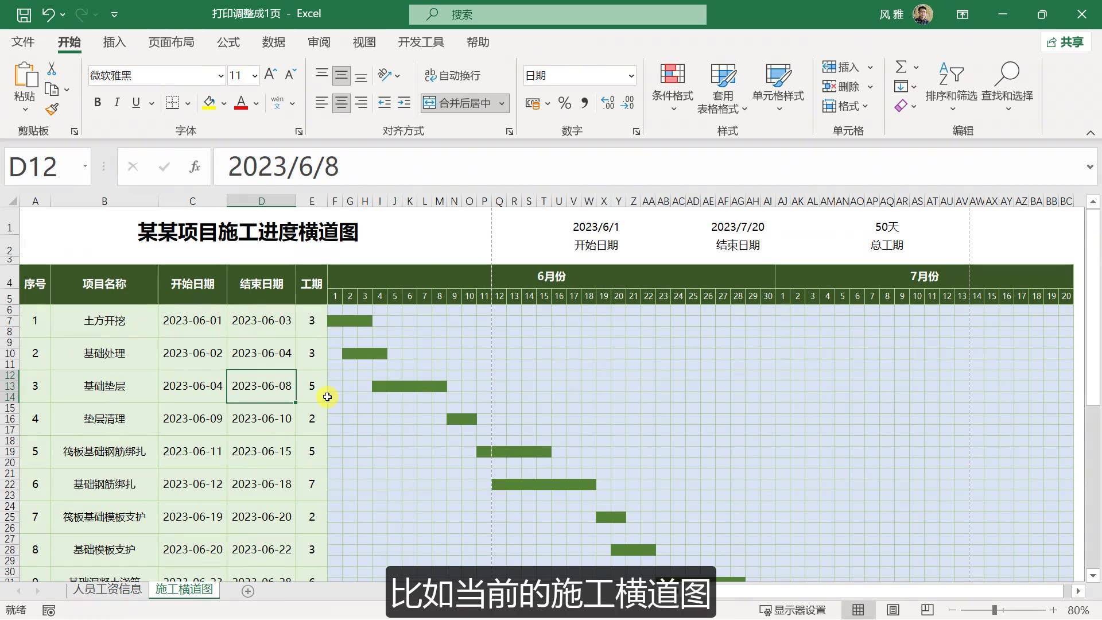Open the 页面布局 ribbon tab
Image resolution: width=1102 pixels, height=620 pixels.
point(171,42)
